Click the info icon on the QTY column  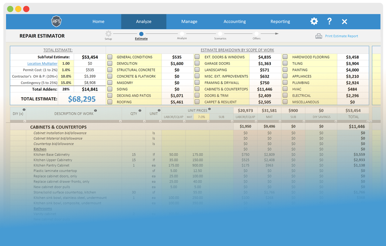[140, 110]
